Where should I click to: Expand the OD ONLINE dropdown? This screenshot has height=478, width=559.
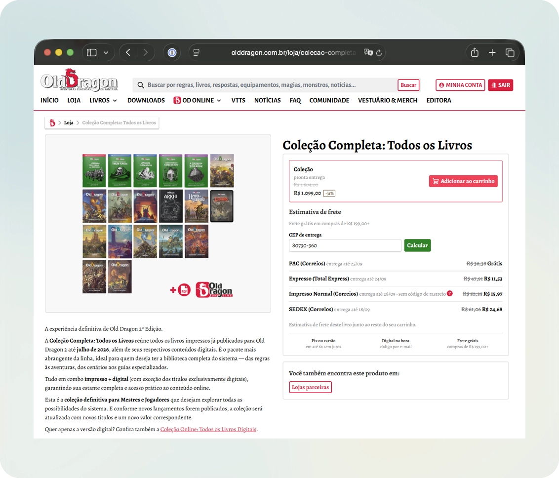click(x=198, y=101)
